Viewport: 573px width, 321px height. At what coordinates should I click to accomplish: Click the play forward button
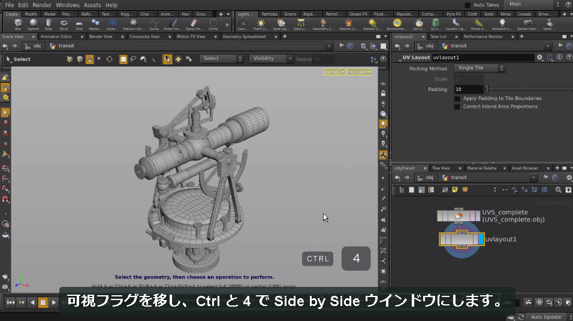click(x=54, y=302)
